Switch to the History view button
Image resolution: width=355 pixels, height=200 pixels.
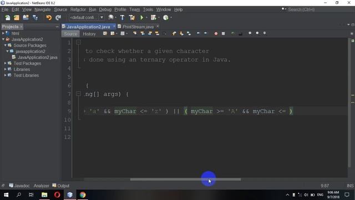(89, 34)
